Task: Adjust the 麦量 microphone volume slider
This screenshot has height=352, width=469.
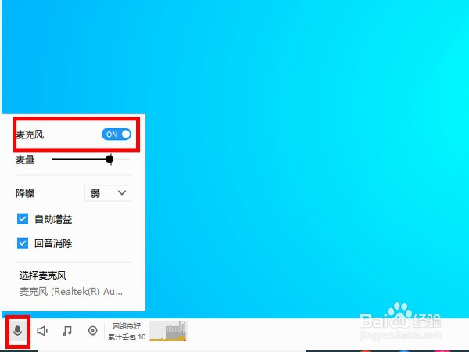Action: tap(91, 160)
